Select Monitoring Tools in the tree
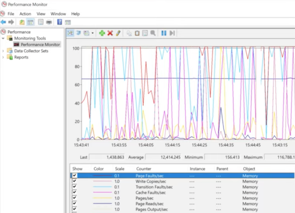 (x=30, y=38)
